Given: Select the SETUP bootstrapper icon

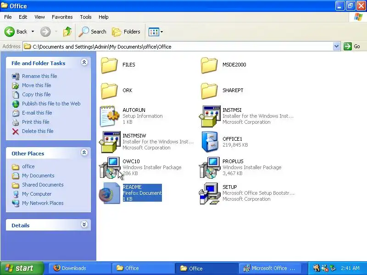Looking at the screenshot, I should coord(210,193).
